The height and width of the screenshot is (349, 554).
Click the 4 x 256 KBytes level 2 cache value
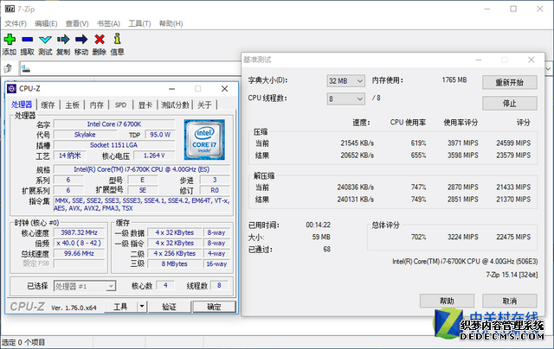click(175, 253)
